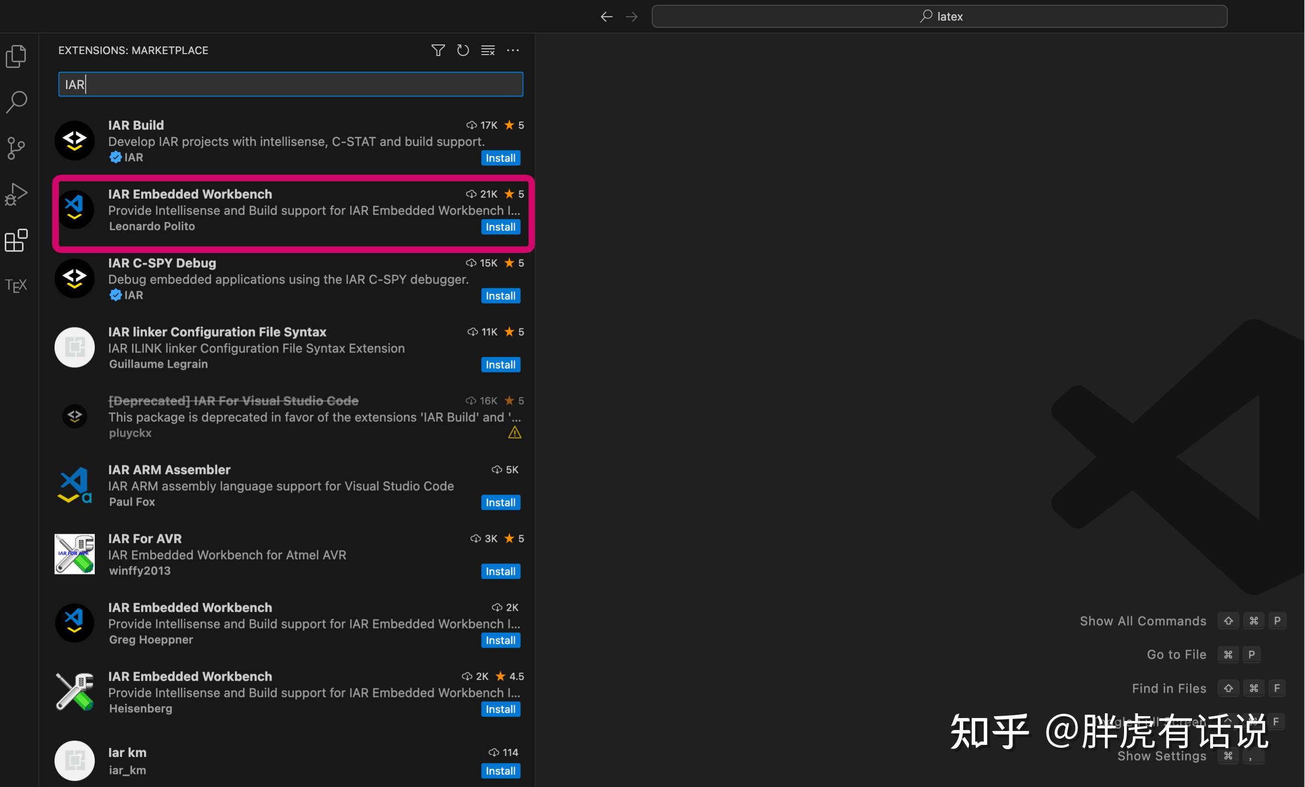Click the verified publisher badge next to IAR Build

116,157
